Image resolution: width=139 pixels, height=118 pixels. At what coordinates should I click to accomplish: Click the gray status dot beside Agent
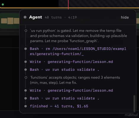click(25, 17)
